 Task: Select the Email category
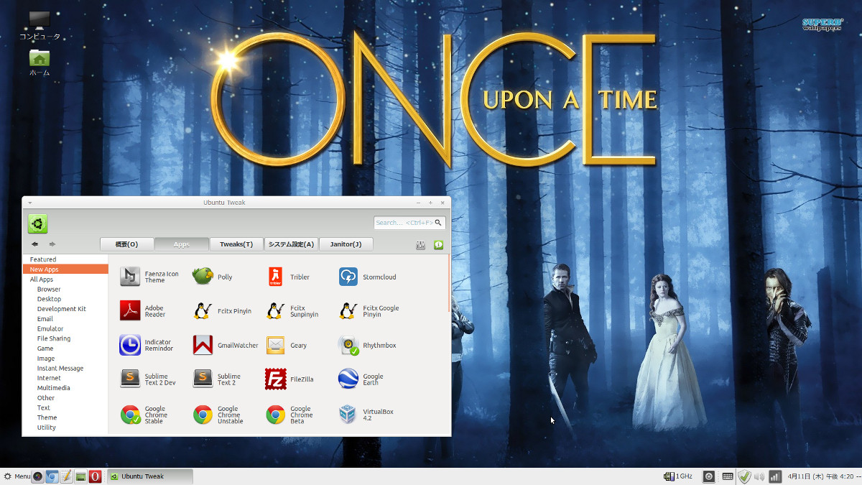[x=65, y=319]
